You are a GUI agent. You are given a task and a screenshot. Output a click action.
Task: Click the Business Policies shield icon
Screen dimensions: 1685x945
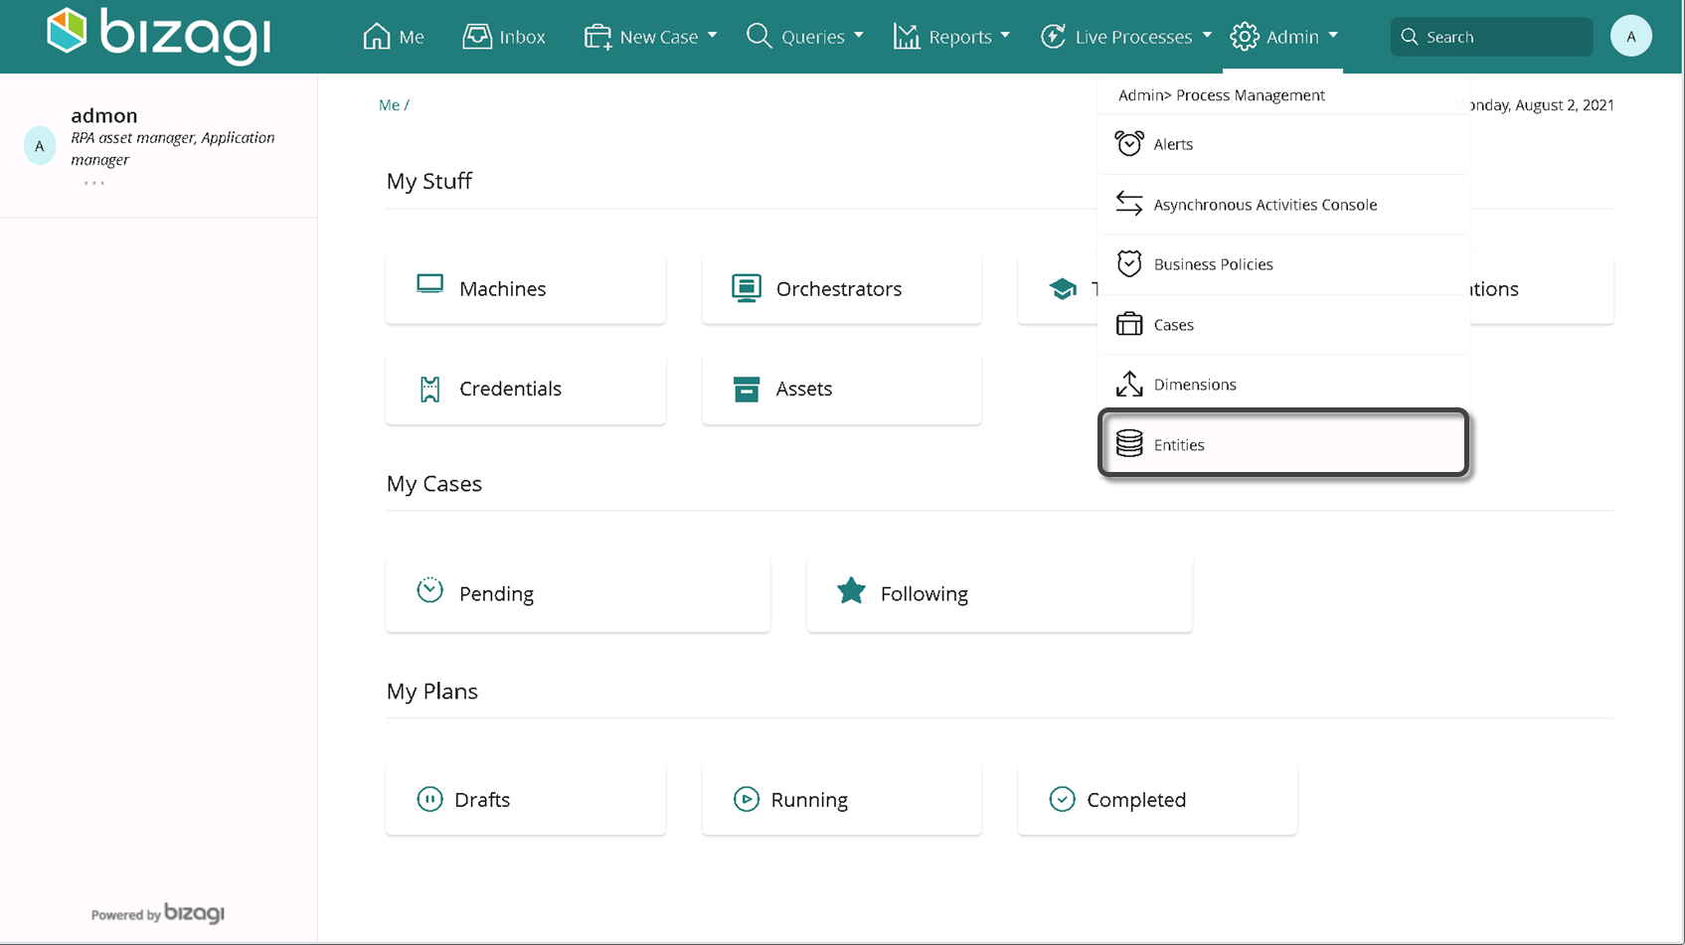[x=1129, y=263]
